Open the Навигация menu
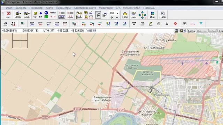Image resolution: width=223 pixels, height=125 pixels. point(106,8)
